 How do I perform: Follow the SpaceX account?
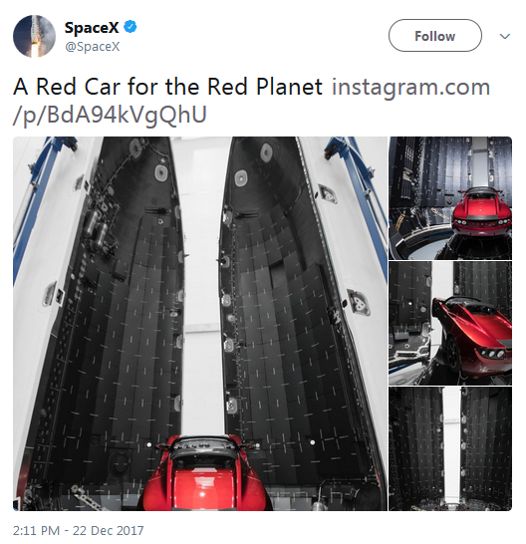[x=434, y=36]
